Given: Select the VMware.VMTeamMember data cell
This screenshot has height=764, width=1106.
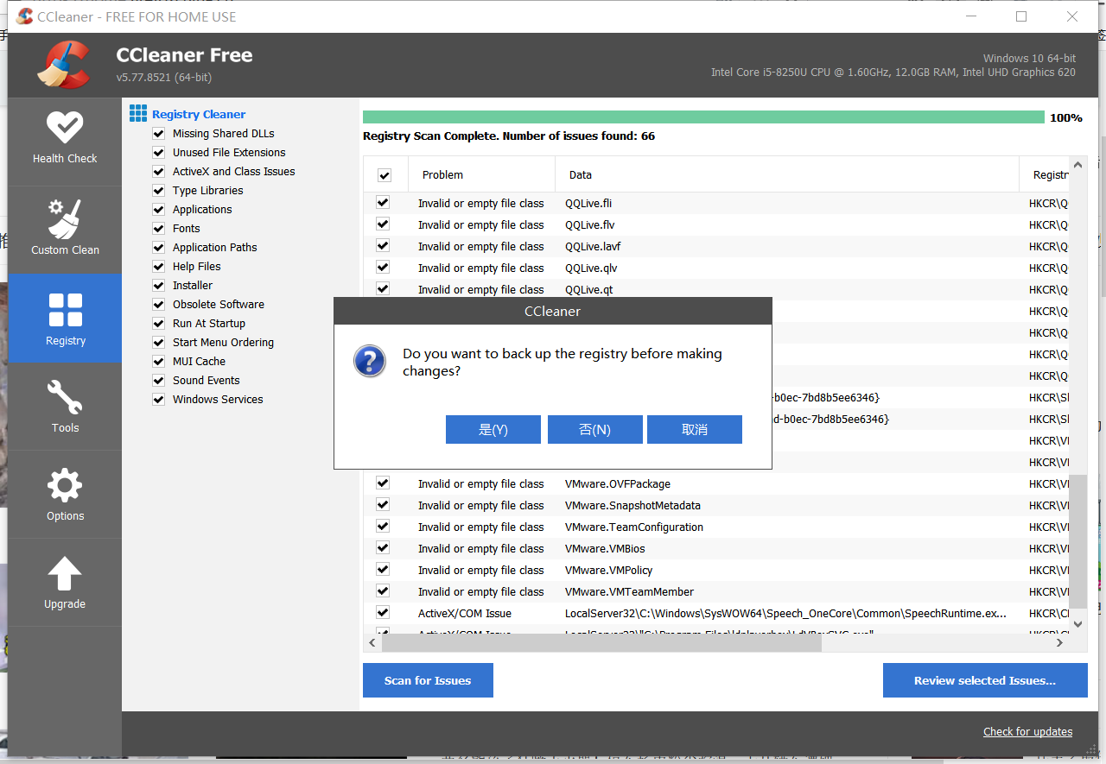Looking at the screenshot, I should [629, 591].
